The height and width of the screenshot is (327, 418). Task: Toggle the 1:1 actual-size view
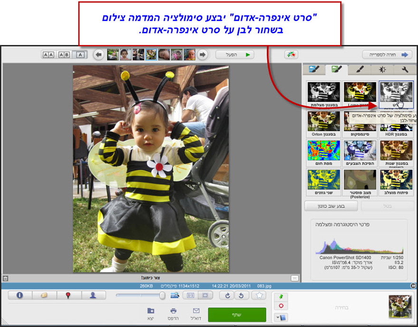tap(191, 295)
